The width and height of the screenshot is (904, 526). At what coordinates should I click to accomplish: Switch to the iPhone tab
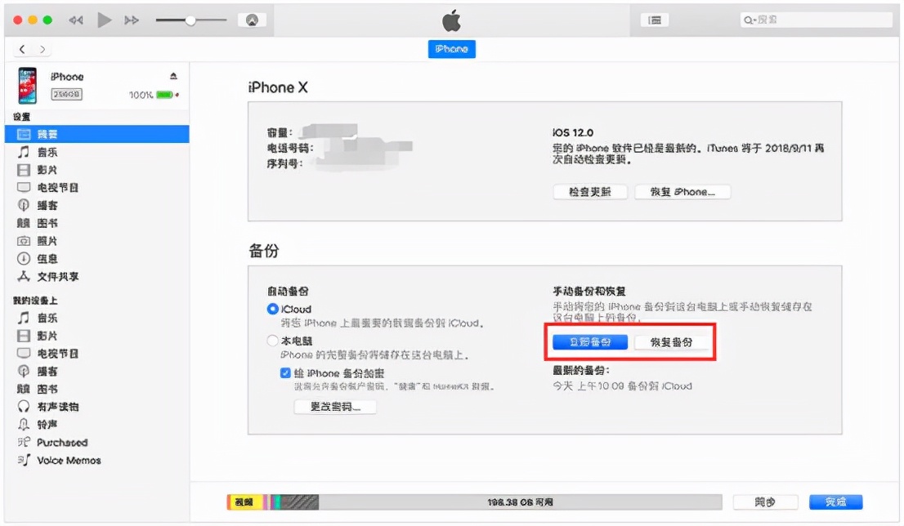tap(452, 49)
